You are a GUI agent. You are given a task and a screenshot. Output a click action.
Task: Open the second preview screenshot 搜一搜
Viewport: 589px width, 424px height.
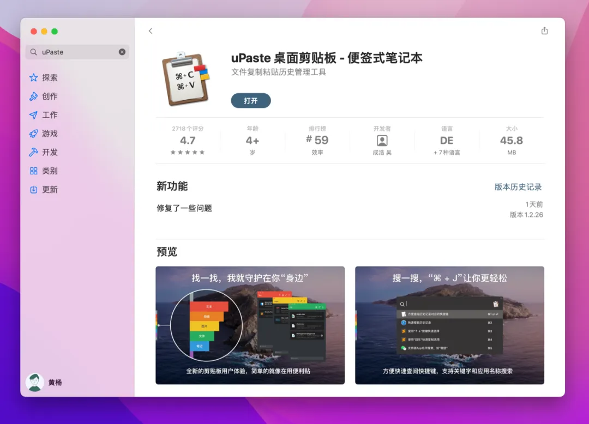[449, 325]
